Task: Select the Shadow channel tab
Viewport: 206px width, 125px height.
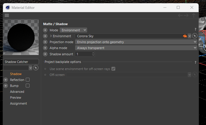Action: point(16,74)
